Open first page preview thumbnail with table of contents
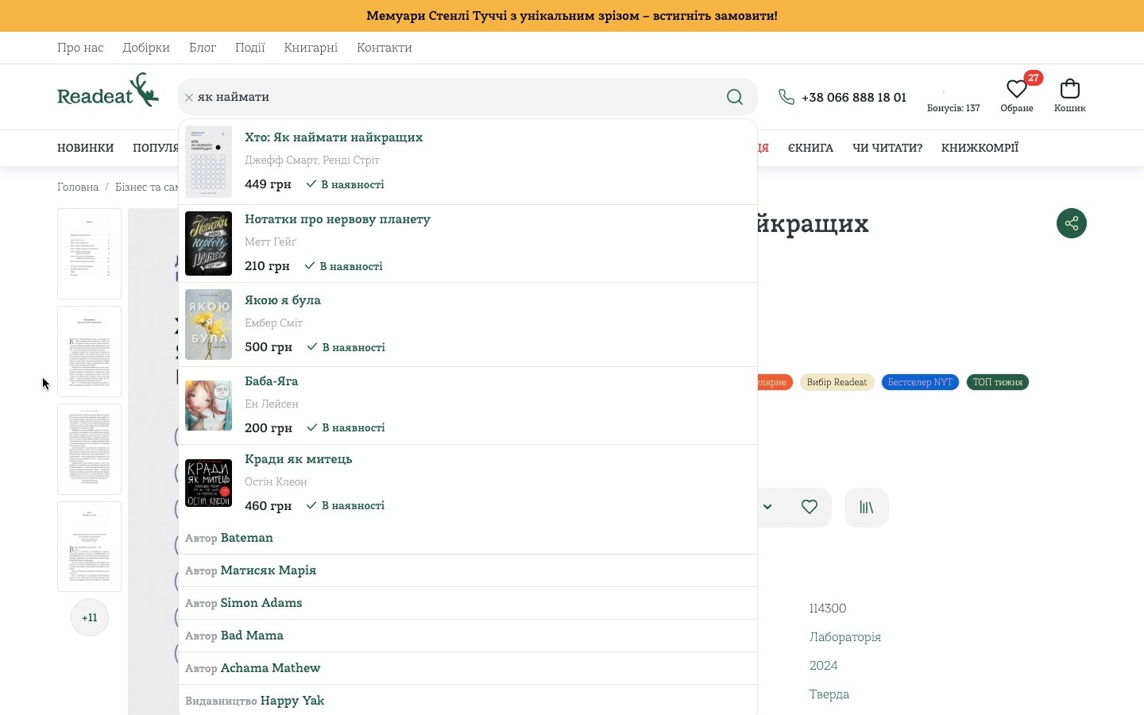Viewport: 1144px width, 715px height. [89, 253]
